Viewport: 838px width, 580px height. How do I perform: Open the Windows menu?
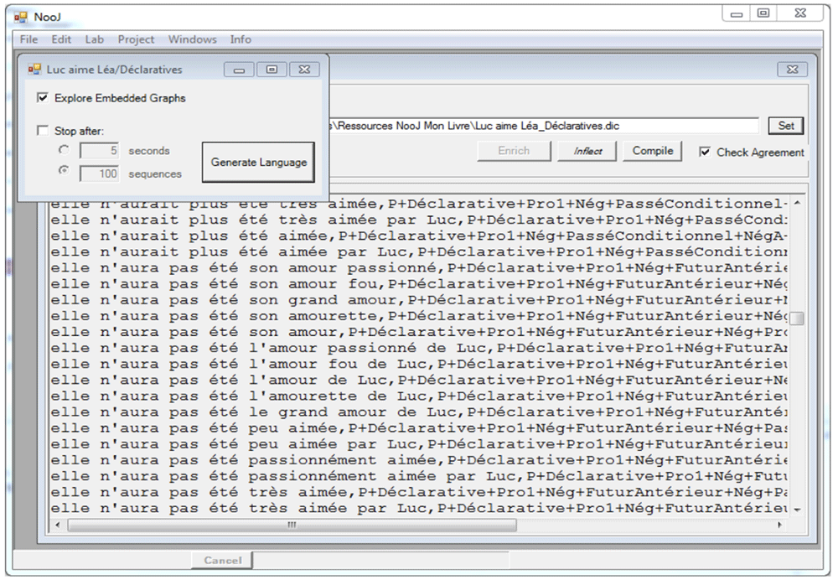tap(193, 39)
